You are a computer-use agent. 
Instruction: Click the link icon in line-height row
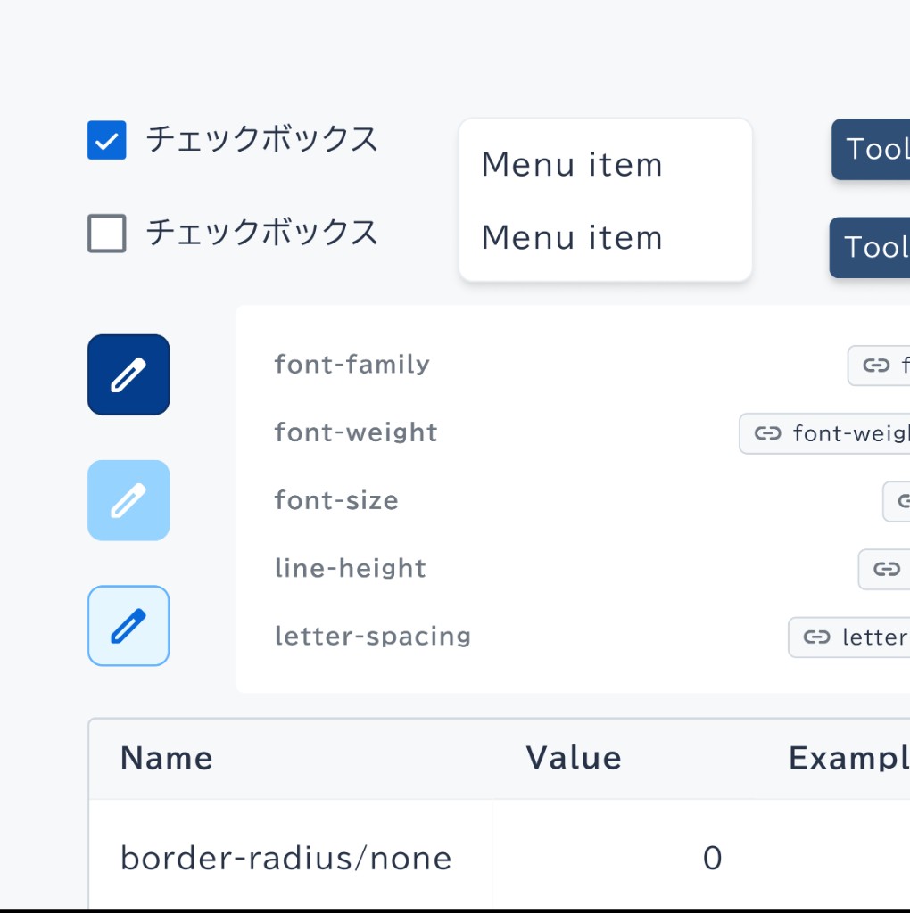[886, 569]
